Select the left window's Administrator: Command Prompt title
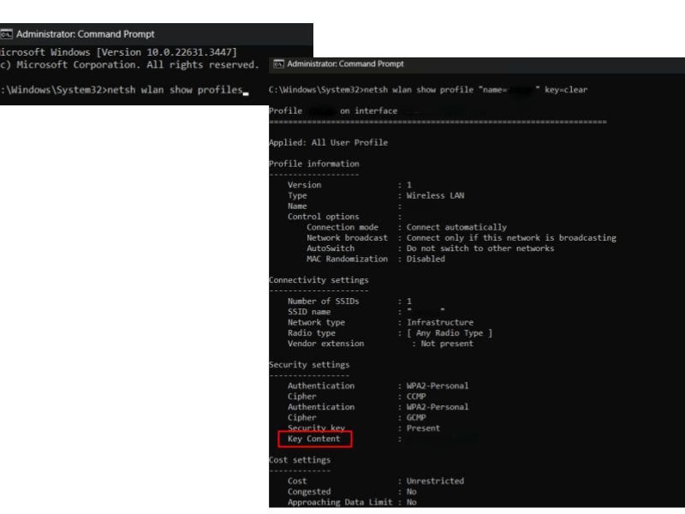 pyautogui.click(x=86, y=34)
